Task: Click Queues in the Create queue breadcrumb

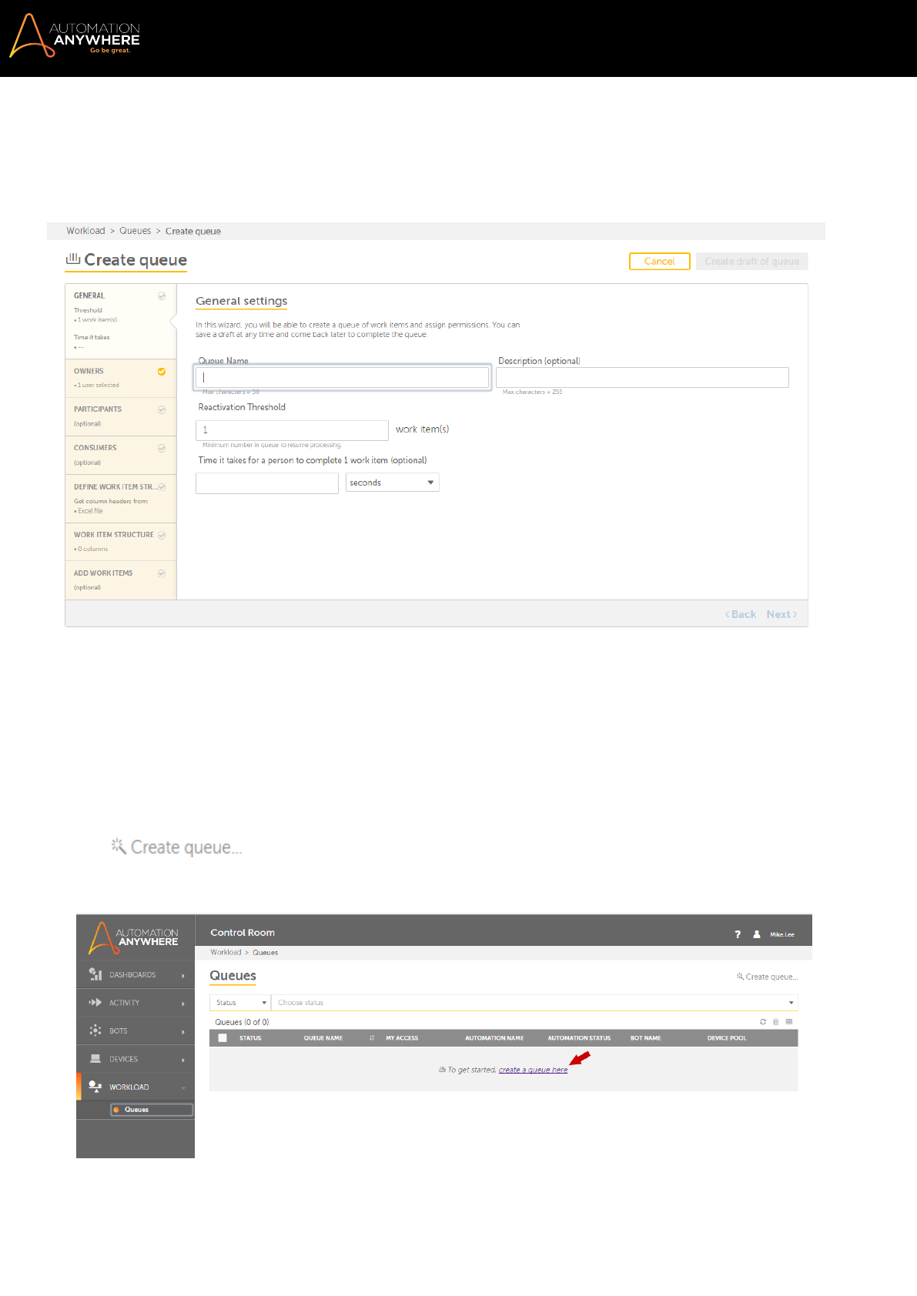Action: point(136,231)
